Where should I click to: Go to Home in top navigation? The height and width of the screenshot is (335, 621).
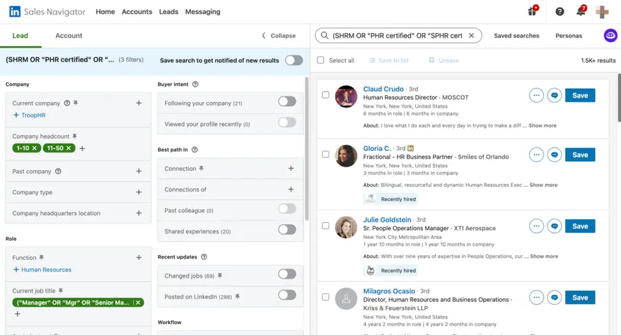click(106, 12)
